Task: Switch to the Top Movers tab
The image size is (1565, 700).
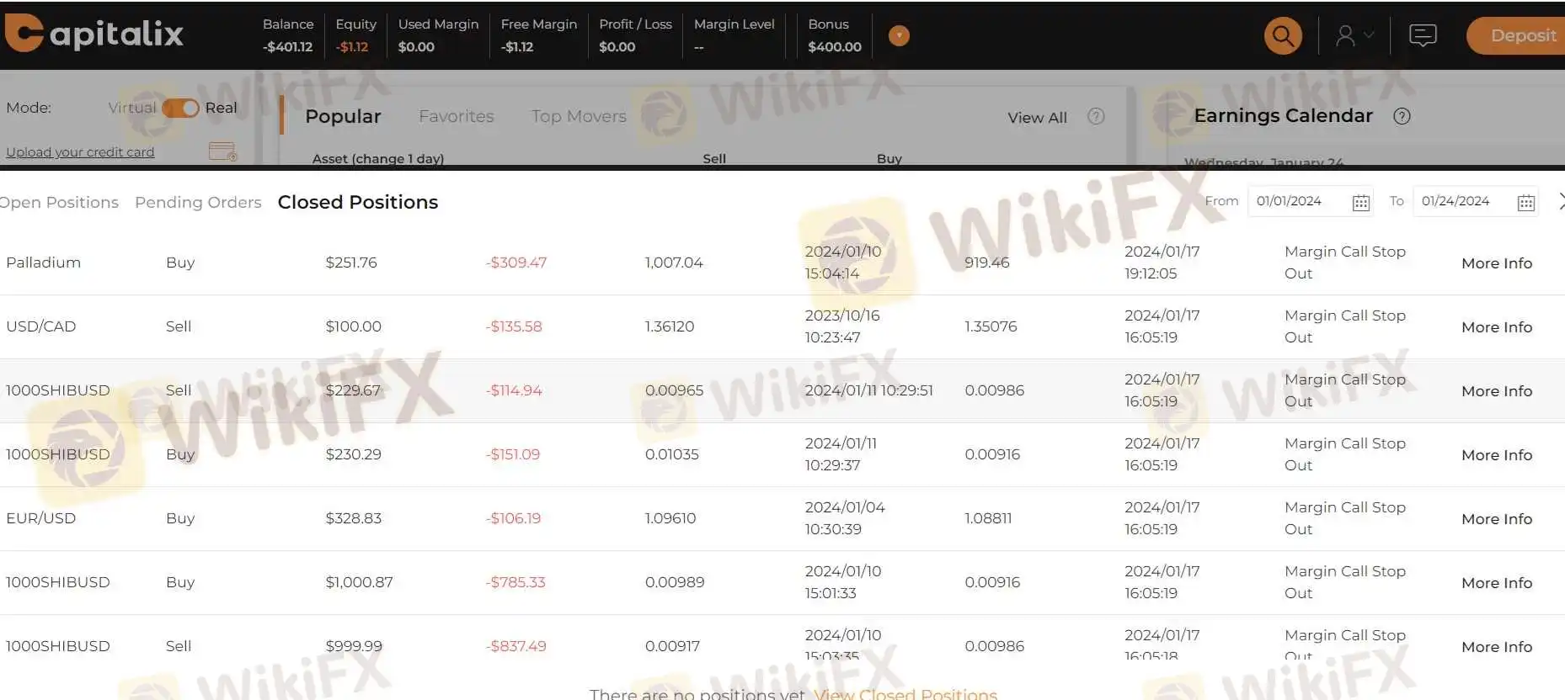Action: coord(579,116)
